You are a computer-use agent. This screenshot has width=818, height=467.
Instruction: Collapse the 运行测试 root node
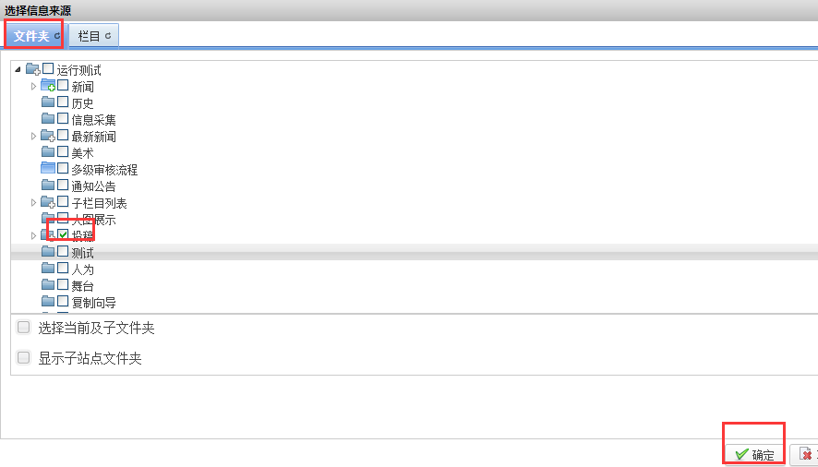tap(18, 70)
